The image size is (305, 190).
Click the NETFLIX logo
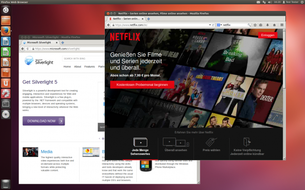[x=125, y=37]
